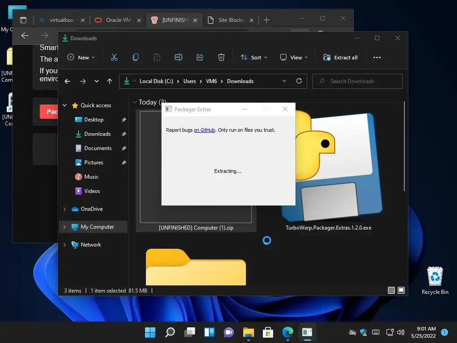Open a new browser tab
Image resolution: width=457 pixels, height=343 pixels.
(266, 20)
